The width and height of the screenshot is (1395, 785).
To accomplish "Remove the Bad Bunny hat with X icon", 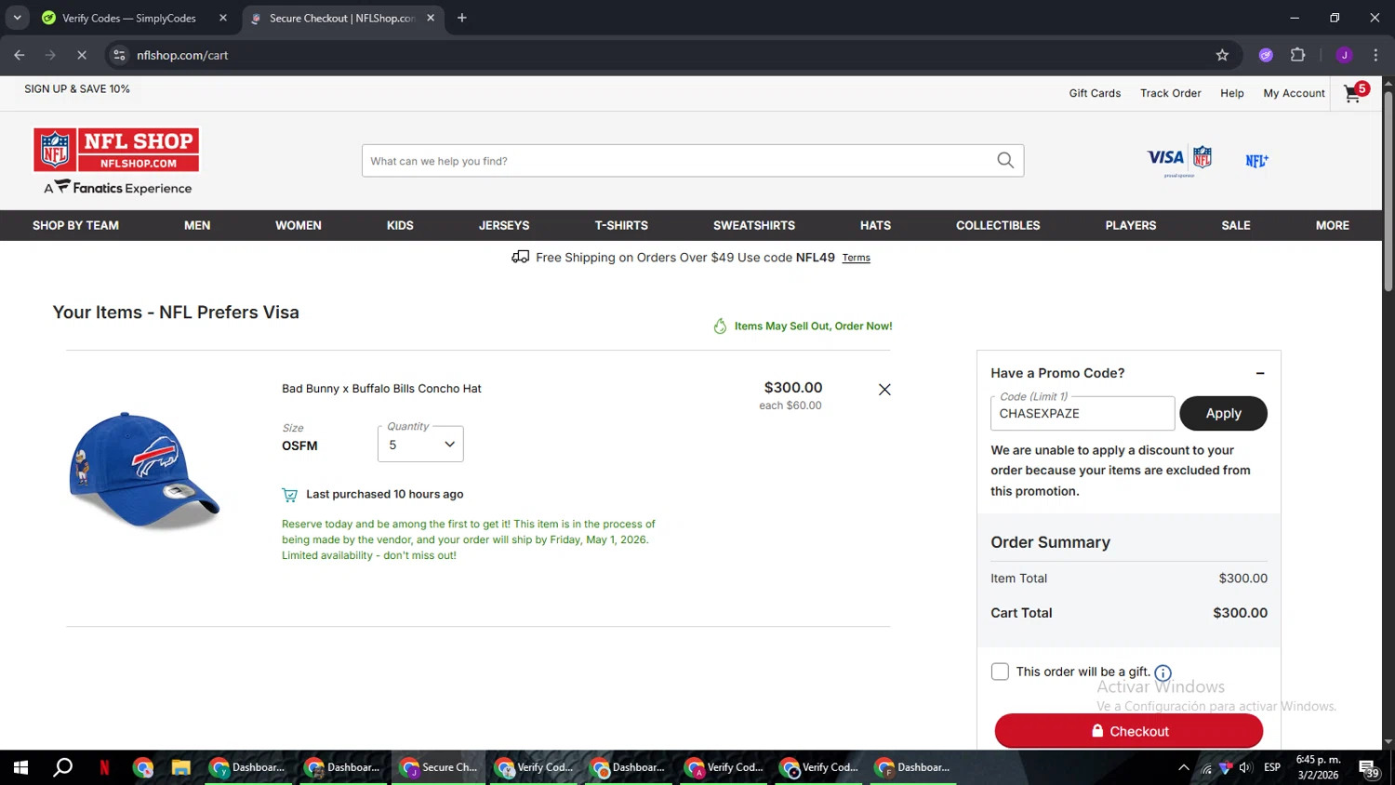I will click(884, 390).
